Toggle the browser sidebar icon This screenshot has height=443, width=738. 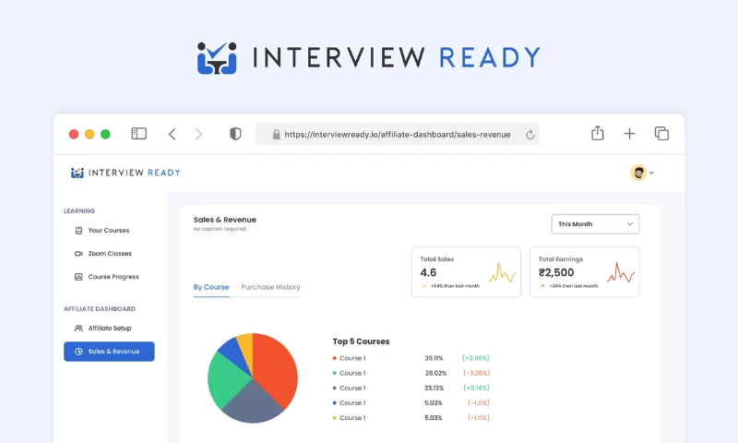click(x=138, y=134)
